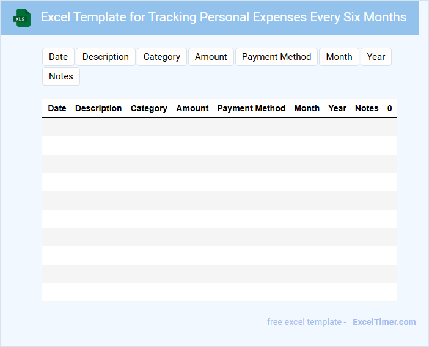Click the Amount table column header

pos(193,108)
